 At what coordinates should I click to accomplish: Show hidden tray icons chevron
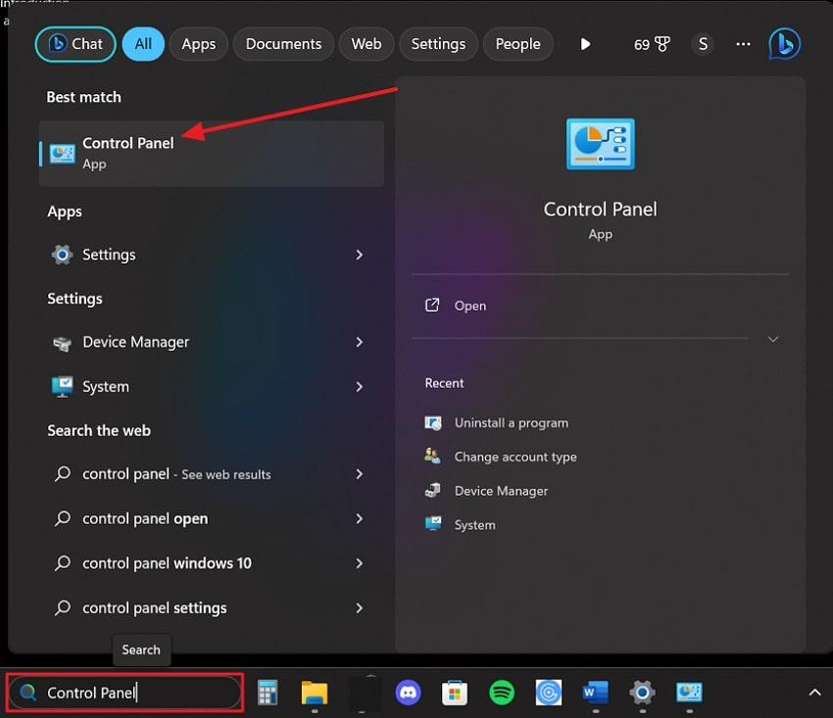pyautogui.click(x=814, y=693)
